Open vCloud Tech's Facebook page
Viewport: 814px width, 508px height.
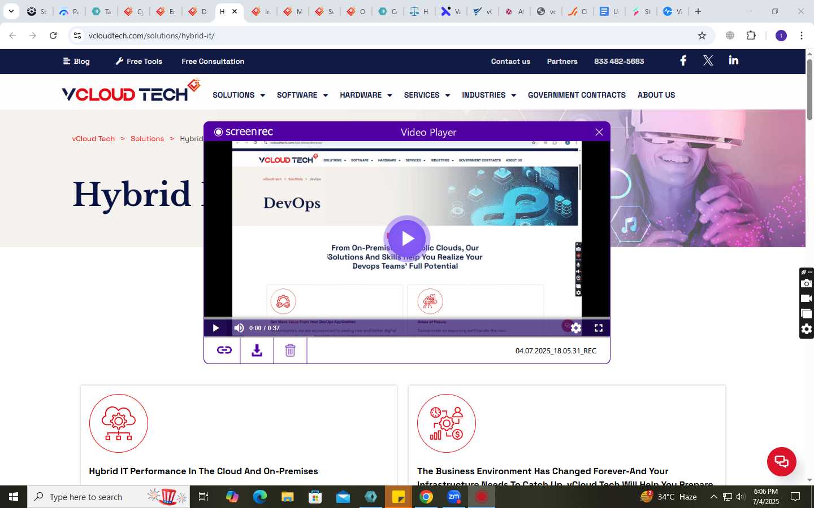(x=683, y=60)
